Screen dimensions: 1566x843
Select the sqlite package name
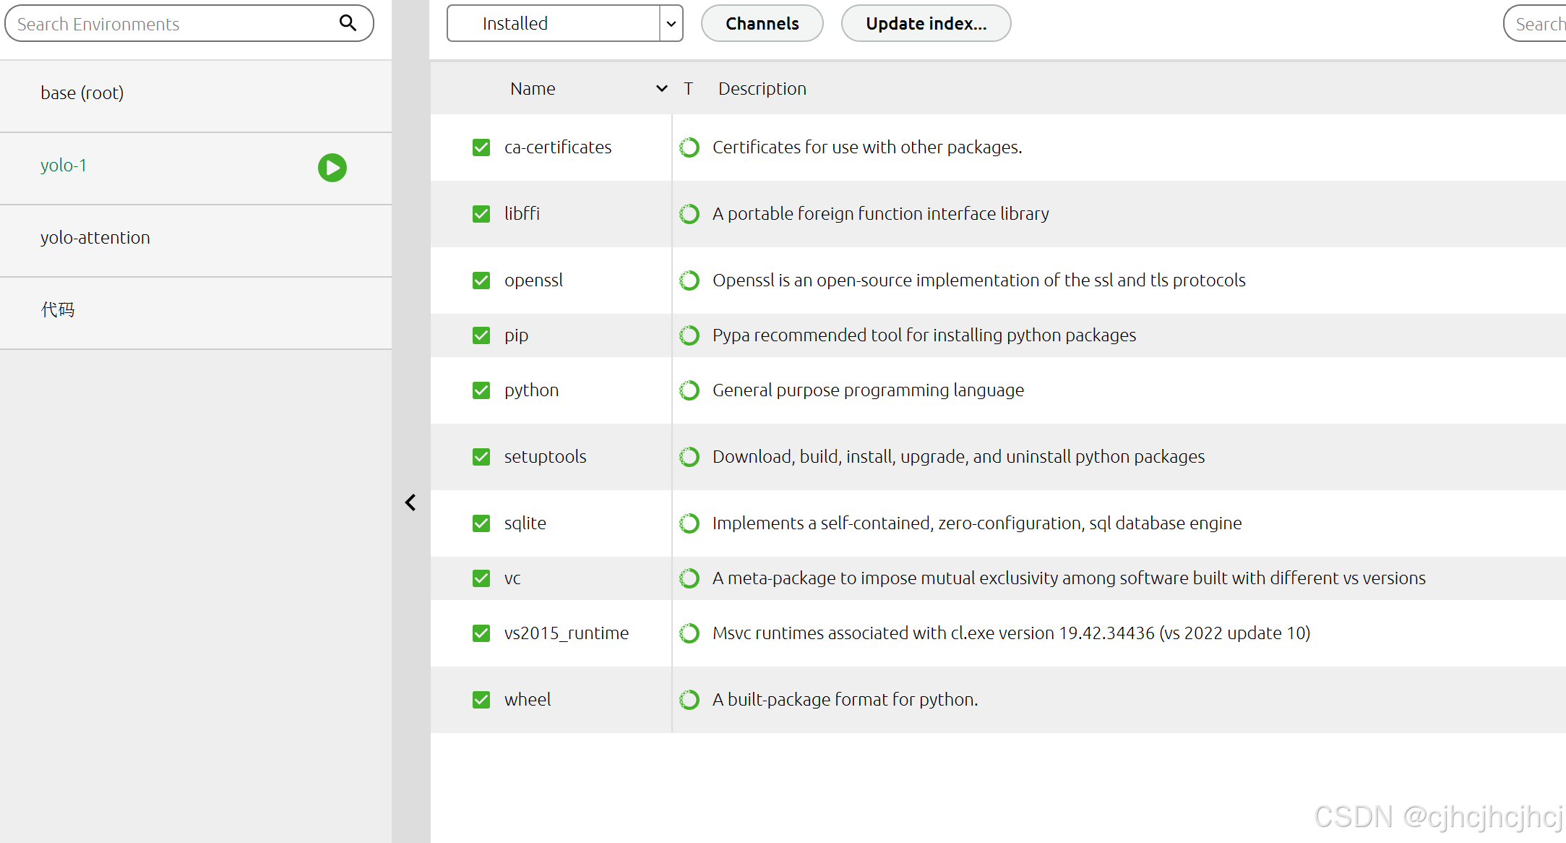pyautogui.click(x=525, y=523)
